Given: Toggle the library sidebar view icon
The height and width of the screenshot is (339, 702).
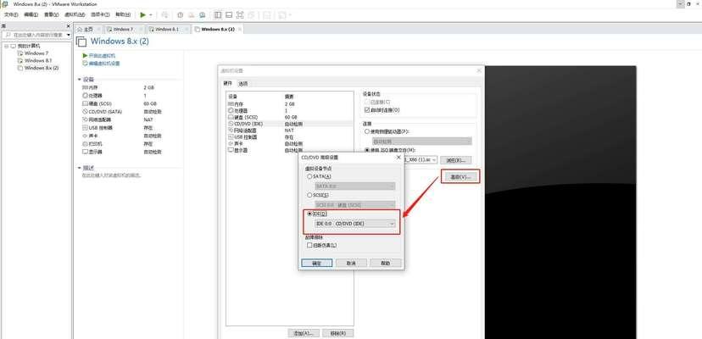Looking at the screenshot, I should (x=218, y=14).
